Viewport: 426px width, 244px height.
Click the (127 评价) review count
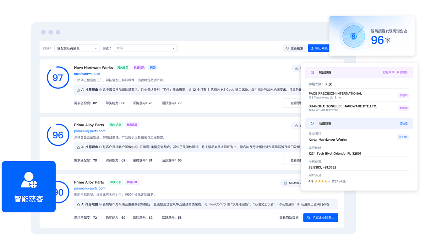339,181
